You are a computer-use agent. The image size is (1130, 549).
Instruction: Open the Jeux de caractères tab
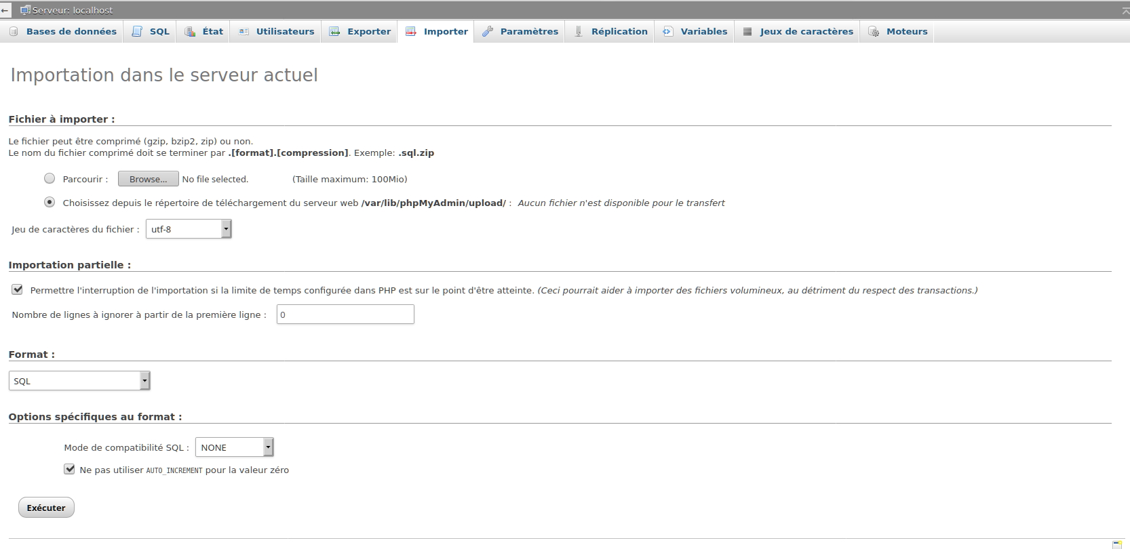806,31
